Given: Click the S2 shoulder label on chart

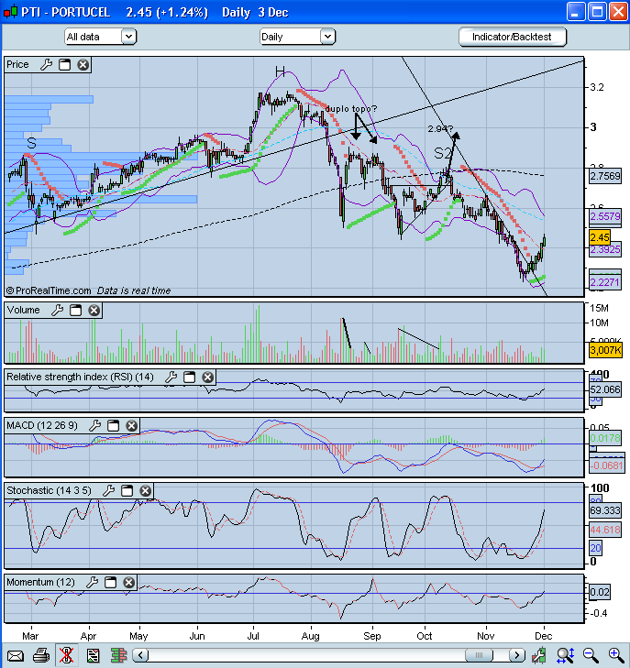Looking at the screenshot, I should click(x=442, y=153).
